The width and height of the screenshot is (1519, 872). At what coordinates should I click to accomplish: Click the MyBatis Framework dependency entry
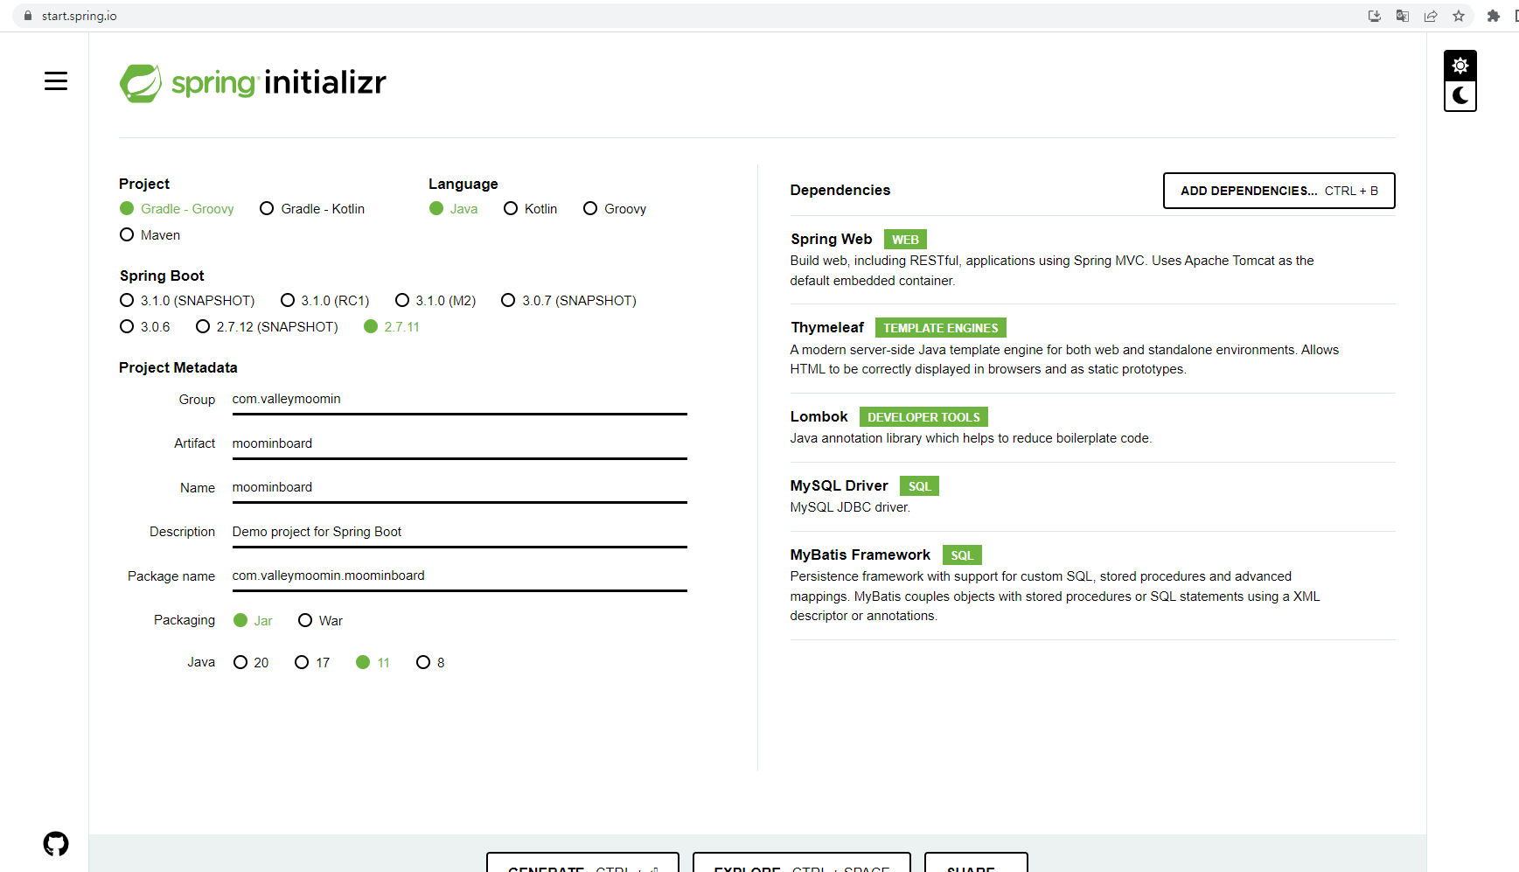point(1092,585)
